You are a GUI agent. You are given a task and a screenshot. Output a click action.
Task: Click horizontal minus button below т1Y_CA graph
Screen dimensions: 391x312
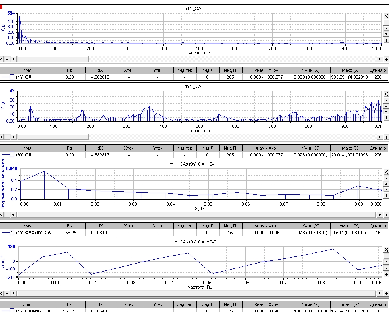(x=8, y=59)
